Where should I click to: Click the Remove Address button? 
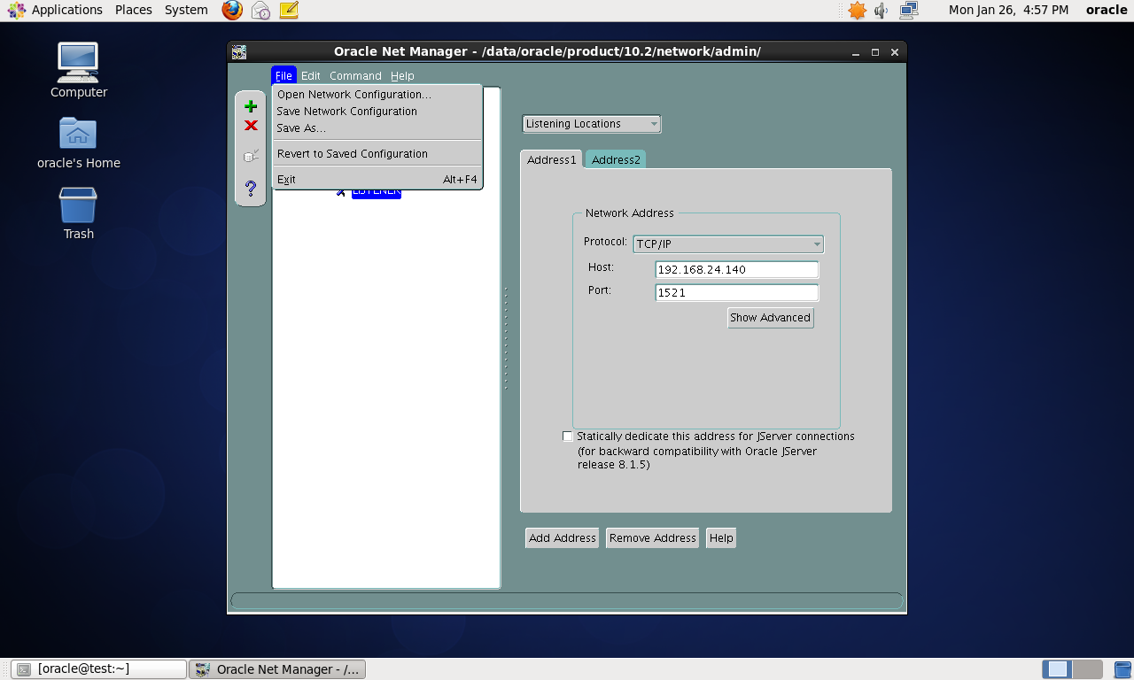pyautogui.click(x=652, y=538)
